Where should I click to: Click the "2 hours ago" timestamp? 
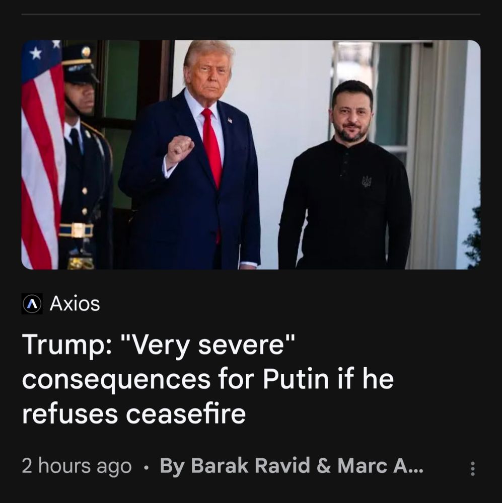[77, 466]
